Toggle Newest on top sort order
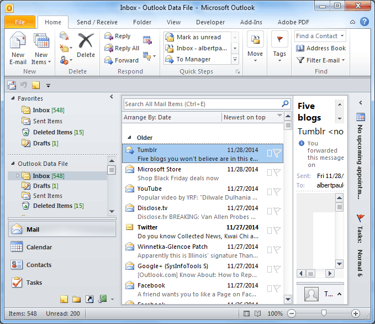 252,117
